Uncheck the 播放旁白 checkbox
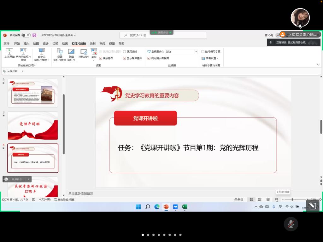This screenshot has height=242, width=323. click(101, 58)
